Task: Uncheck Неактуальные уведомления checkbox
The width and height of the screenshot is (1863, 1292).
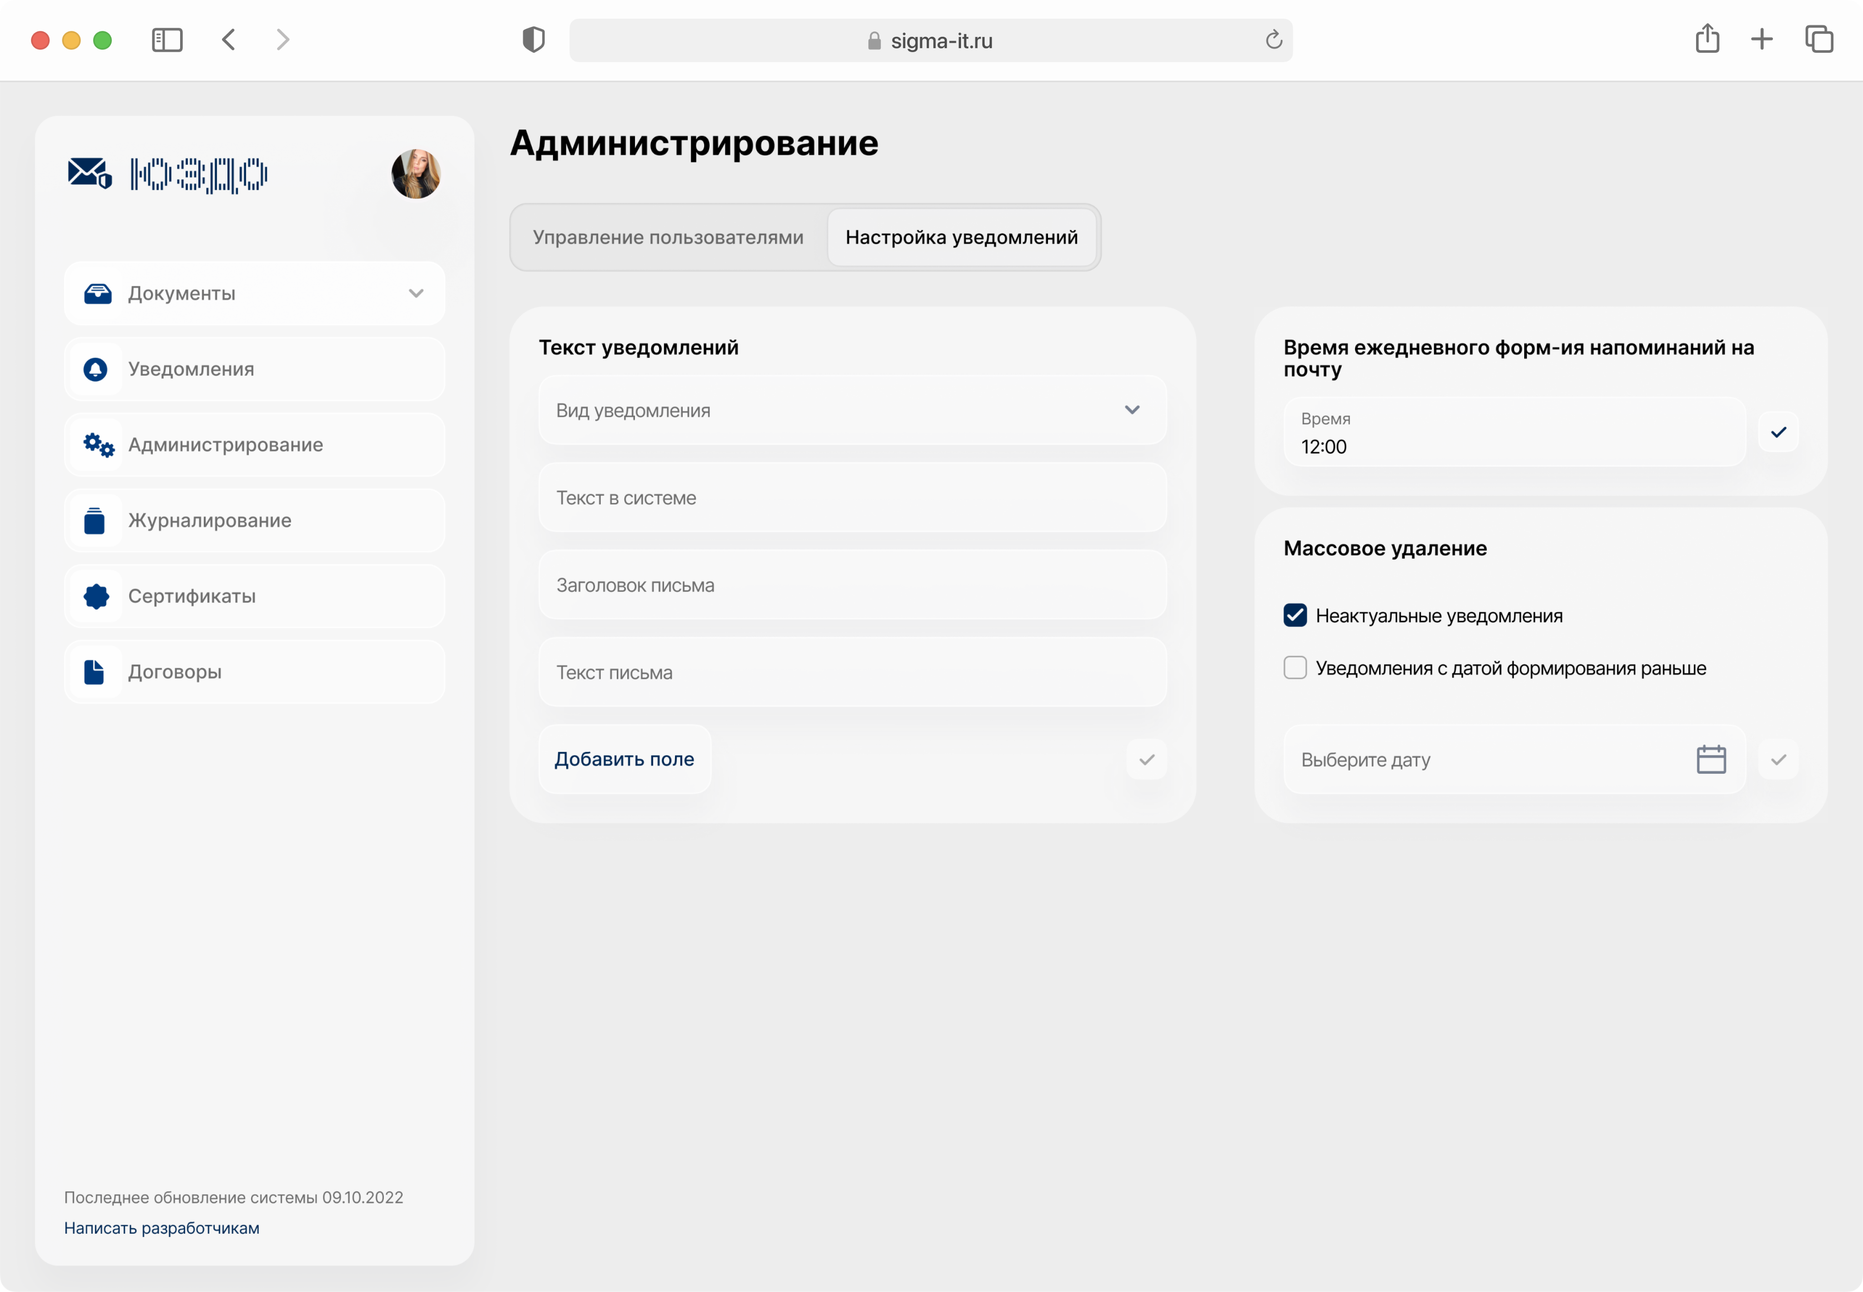Action: [x=1295, y=615]
